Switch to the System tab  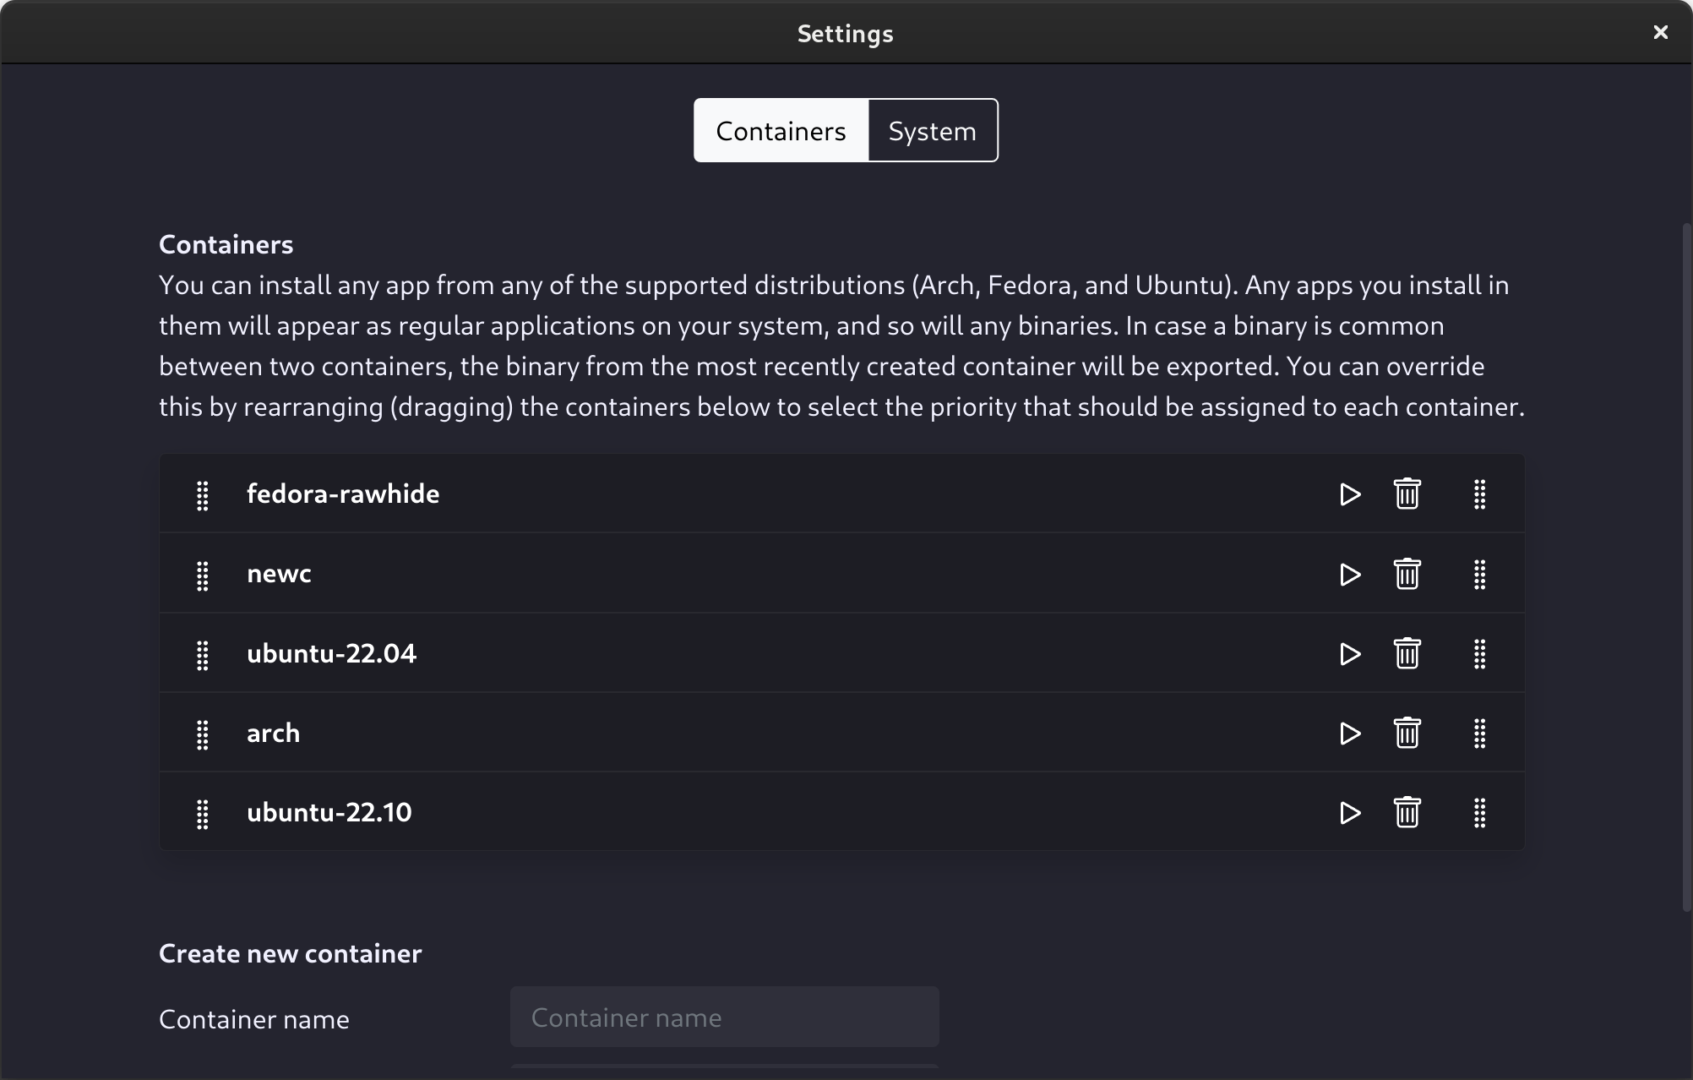point(932,131)
